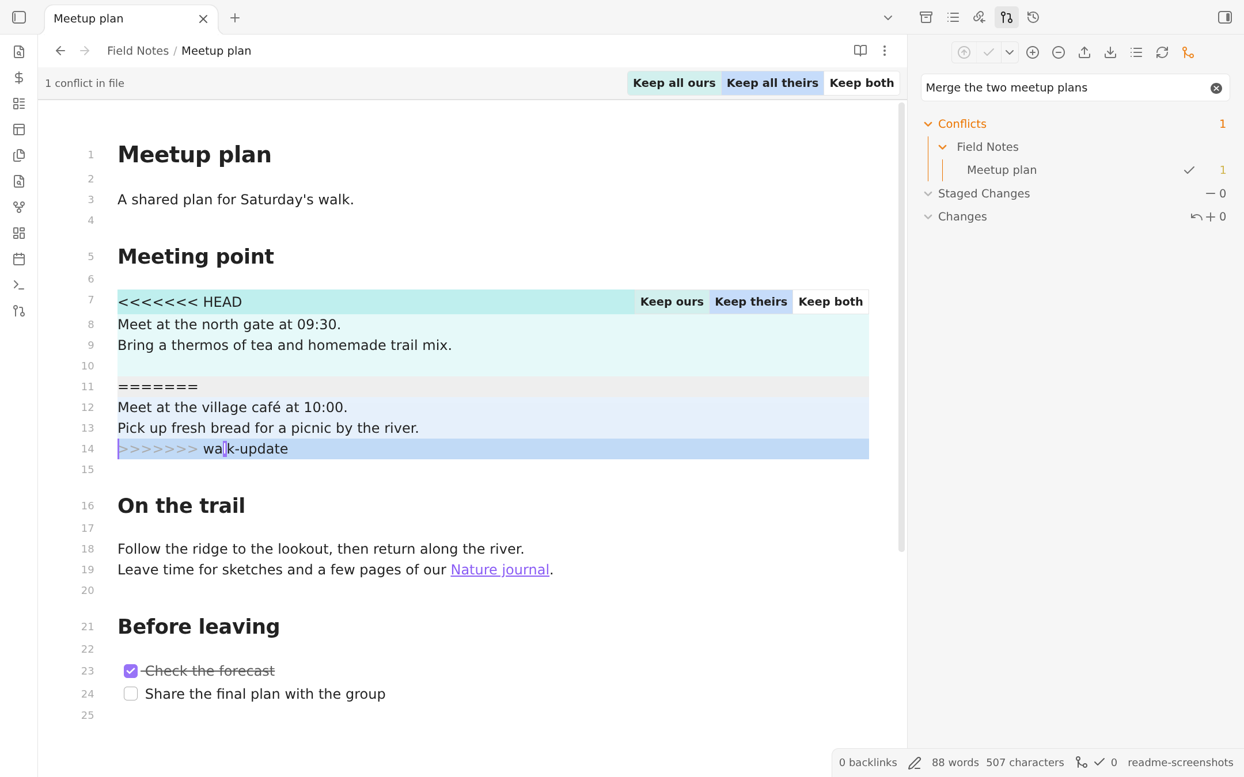
Task: Click Field Notes in the breadcrumb
Action: coord(138,51)
